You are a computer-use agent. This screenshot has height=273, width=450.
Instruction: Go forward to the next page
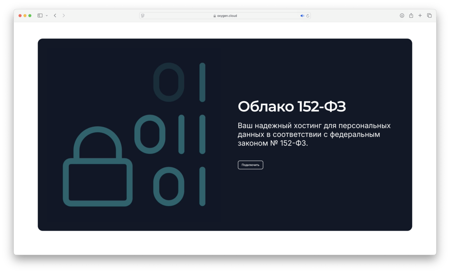point(64,15)
